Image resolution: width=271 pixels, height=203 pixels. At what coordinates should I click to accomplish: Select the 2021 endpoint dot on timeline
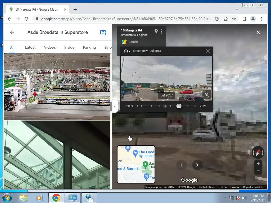coord(195,106)
